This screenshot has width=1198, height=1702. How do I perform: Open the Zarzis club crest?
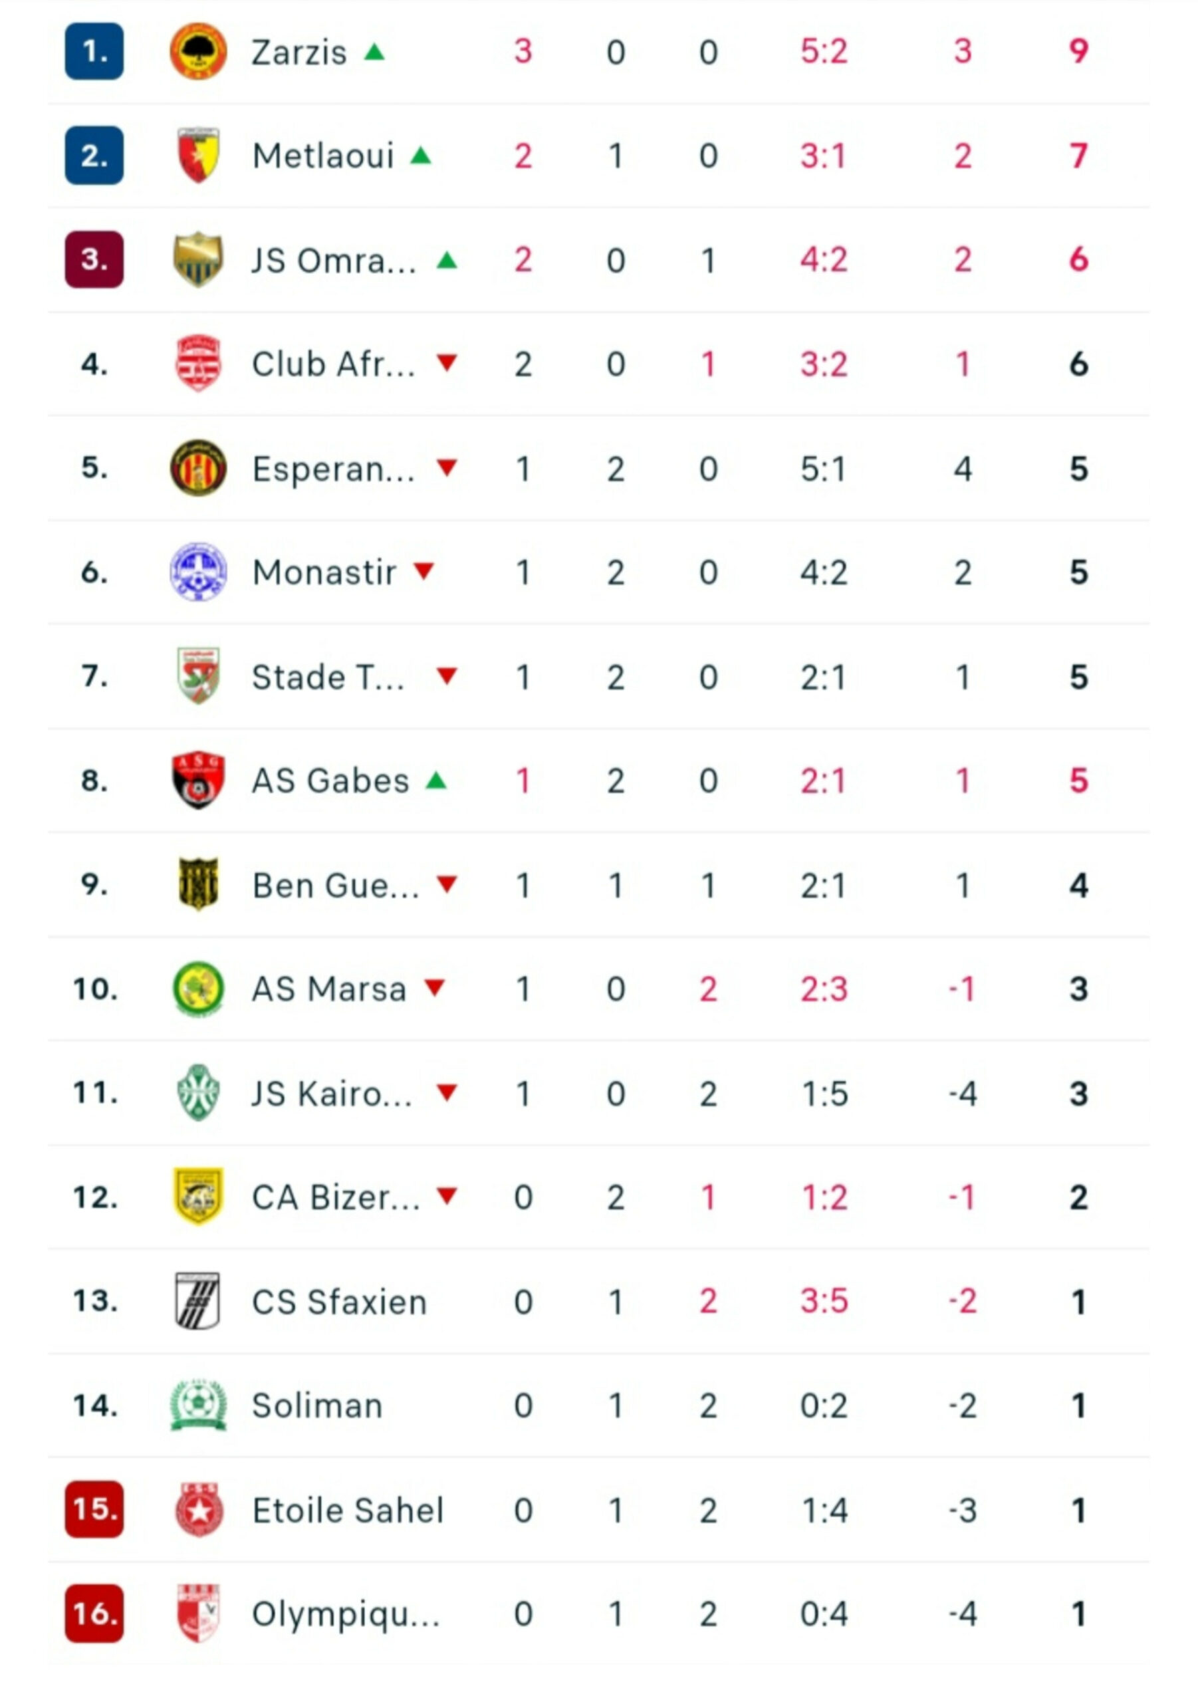tap(198, 51)
